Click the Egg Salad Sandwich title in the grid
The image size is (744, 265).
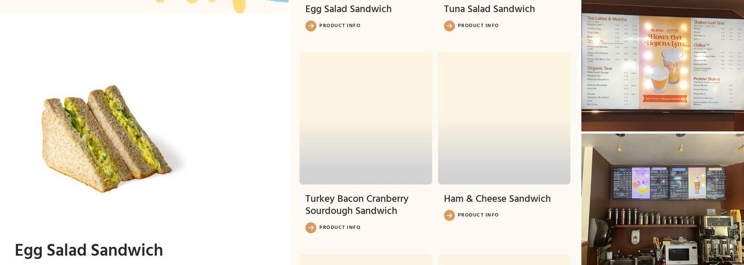[348, 9]
